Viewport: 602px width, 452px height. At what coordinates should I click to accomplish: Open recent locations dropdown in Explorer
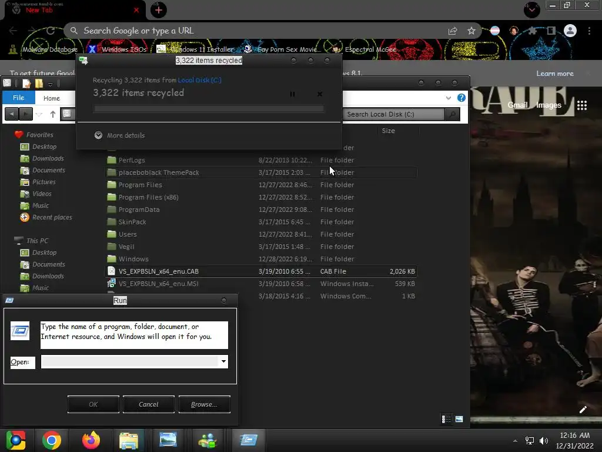[39, 114]
